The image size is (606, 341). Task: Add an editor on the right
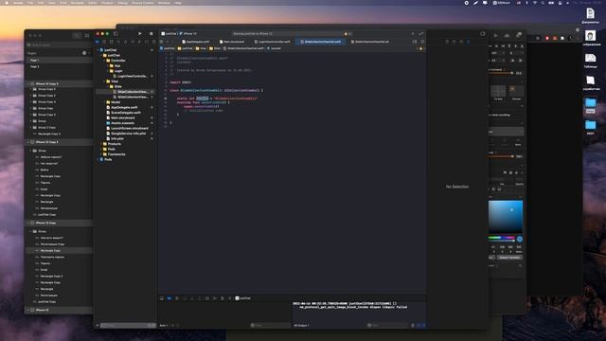tap(422, 42)
